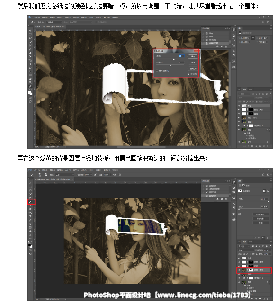Delete current history state in upper History panel

(226, 47)
